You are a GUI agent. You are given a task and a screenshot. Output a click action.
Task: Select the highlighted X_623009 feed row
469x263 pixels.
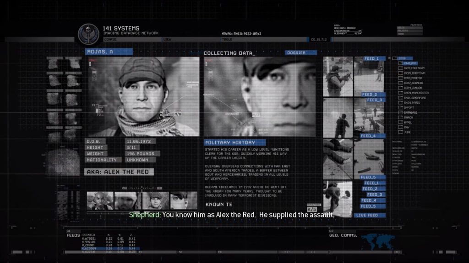click(110, 248)
